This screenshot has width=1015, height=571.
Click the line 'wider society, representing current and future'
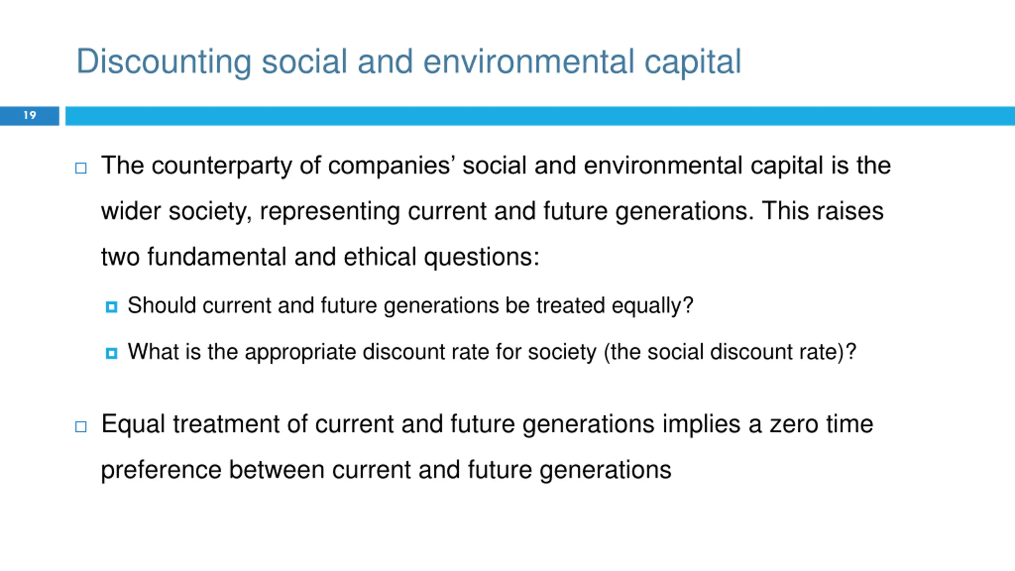[354, 211]
